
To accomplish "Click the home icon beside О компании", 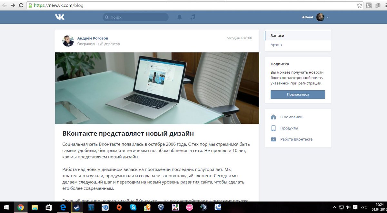I will pos(273,117).
